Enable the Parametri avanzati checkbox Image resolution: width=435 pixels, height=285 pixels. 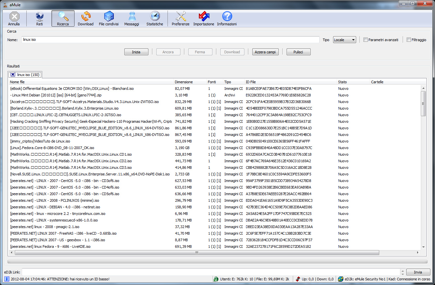(365, 40)
